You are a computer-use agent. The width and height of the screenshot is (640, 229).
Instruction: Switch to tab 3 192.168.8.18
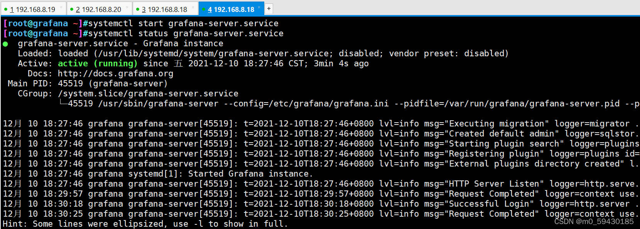(165, 9)
